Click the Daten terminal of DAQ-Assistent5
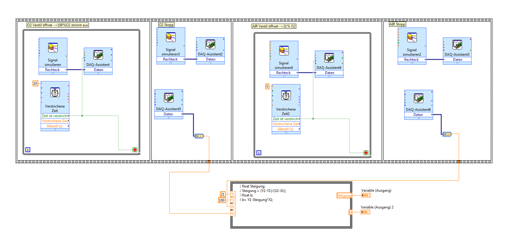 tap(169, 114)
